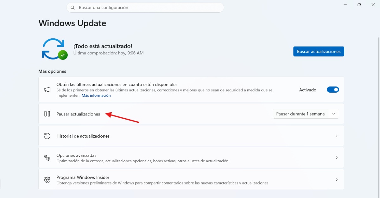
Task: Click the gears icon for Opciones avanzadas
Action: point(47,158)
